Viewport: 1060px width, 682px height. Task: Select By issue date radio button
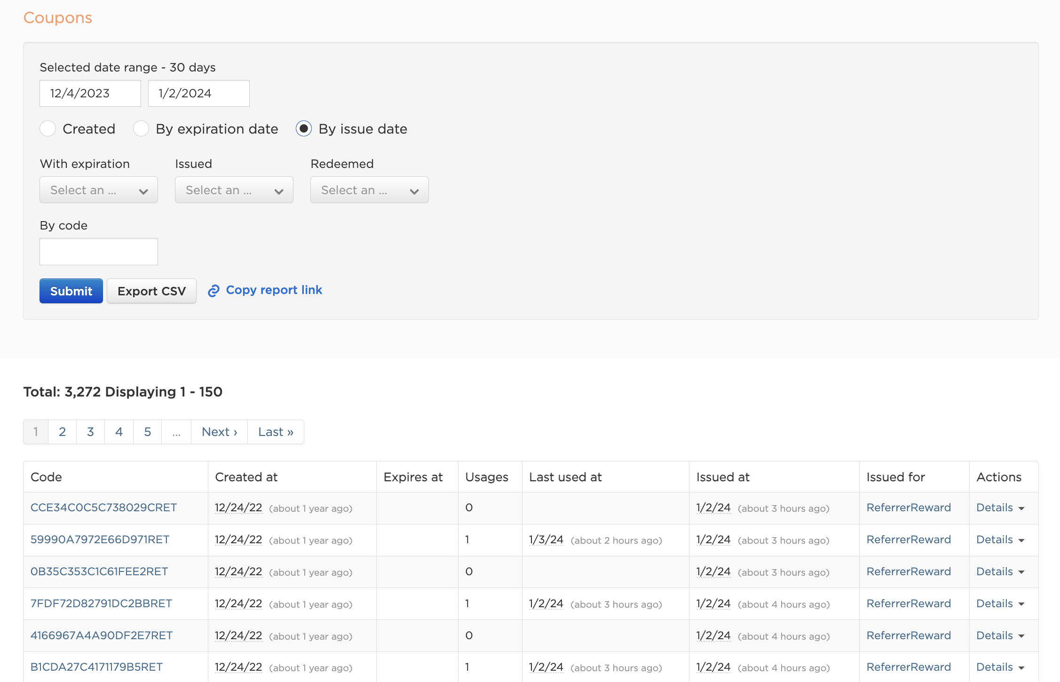coord(304,128)
